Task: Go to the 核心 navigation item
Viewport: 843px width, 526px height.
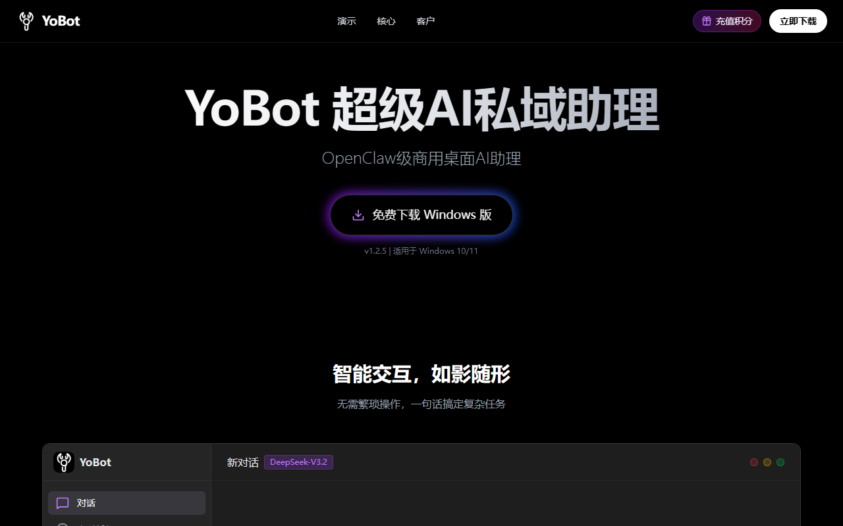Action: pyautogui.click(x=386, y=21)
